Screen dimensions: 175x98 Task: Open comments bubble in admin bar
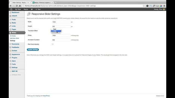(x=32, y=9)
